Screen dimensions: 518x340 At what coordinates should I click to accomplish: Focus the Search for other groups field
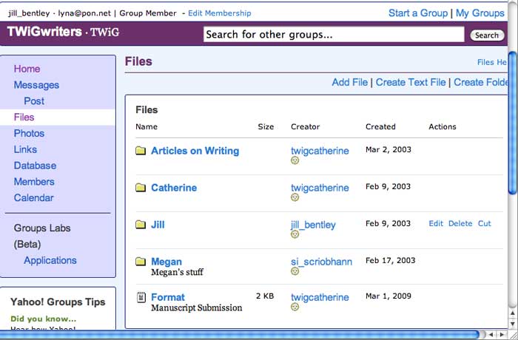pos(334,34)
